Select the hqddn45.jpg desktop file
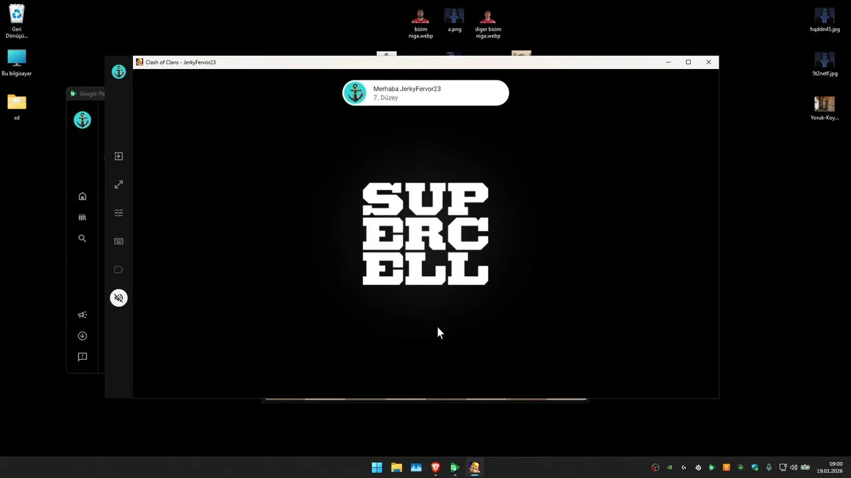The width and height of the screenshot is (851, 478). coord(824,21)
